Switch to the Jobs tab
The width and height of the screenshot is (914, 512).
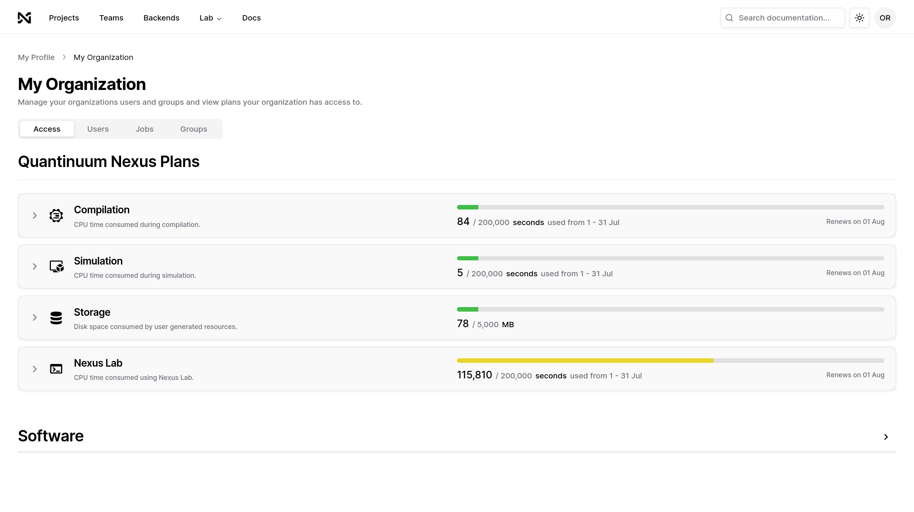pos(145,129)
